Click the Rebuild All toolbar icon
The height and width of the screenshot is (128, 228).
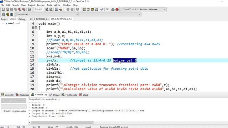(96, 10)
